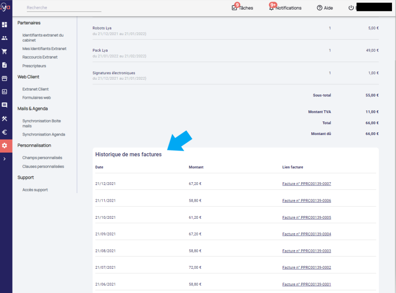Click the Robots Lya line item
Screen dimensions: 396x293
pyautogui.click(x=102, y=28)
